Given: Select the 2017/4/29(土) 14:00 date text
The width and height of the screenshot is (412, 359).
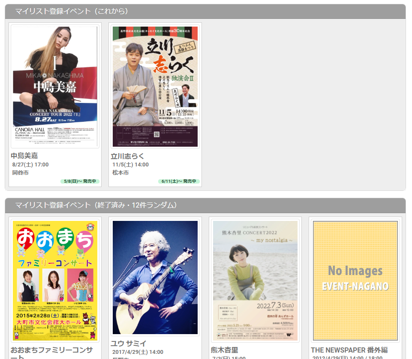Looking at the screenshot, I should (138, 352).
